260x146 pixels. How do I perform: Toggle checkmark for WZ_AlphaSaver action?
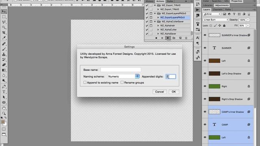click(x=147, y=34)
